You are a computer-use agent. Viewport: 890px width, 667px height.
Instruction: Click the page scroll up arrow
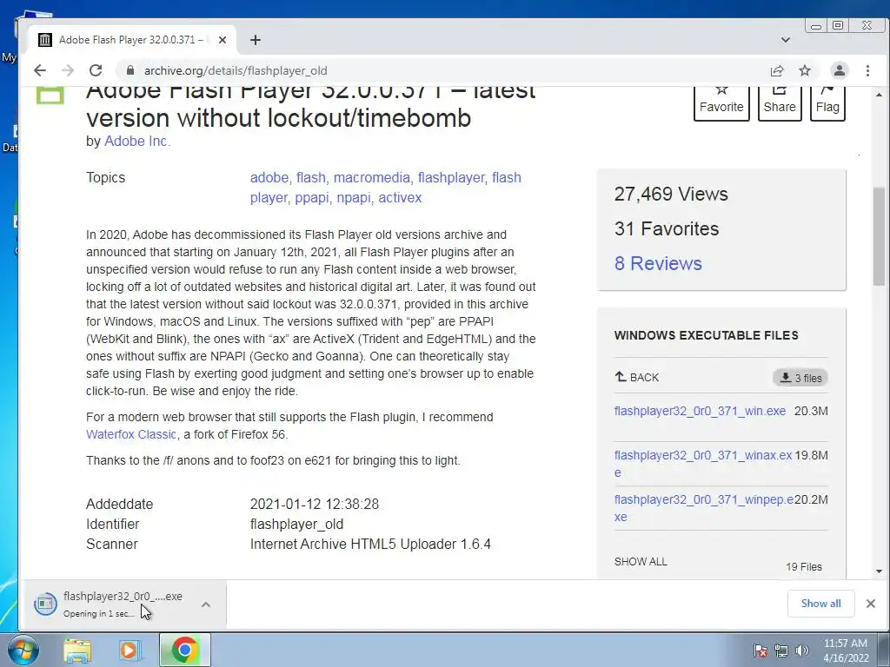(x=880, y=94)
